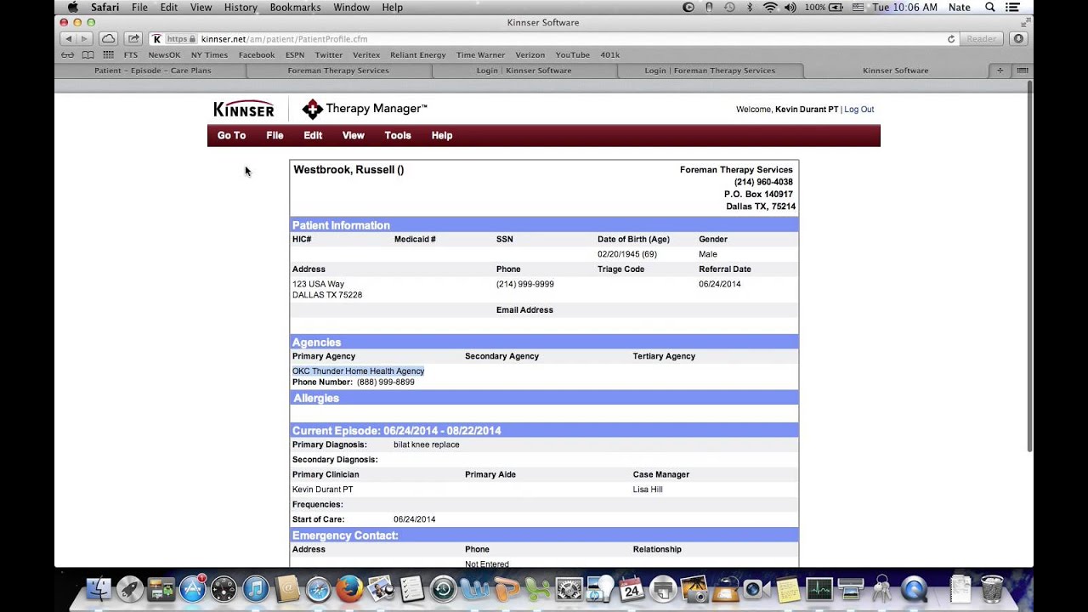Open the Kinnser Tools menu
This screenshot has width=1088, height=612.
(x=397, y=135)
